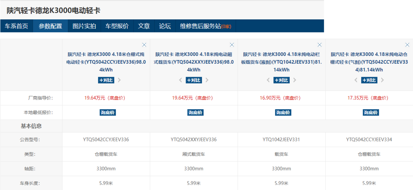
Task: Click the YTQ5042CCYJEEV334 announcement model cell
Action: 369,139
